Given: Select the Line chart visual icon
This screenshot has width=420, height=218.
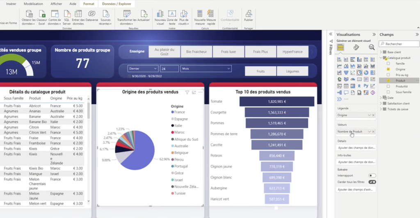Looking at the screenshot, I should (x=339, y=66).
